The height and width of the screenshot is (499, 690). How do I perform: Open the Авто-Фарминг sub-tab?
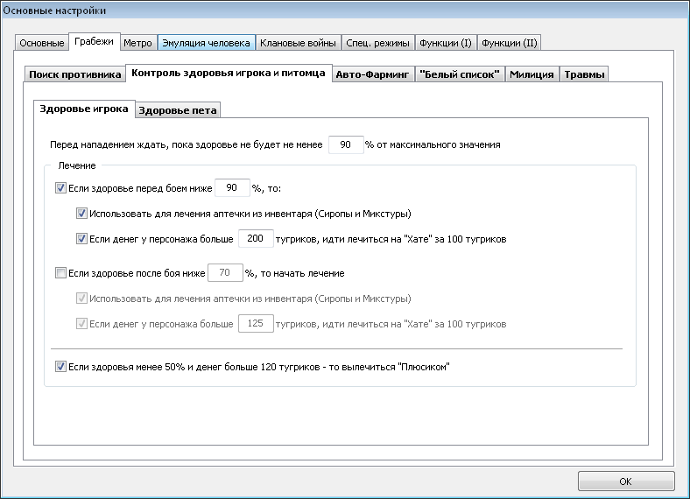pyautogui.click(x=372, y=74)
